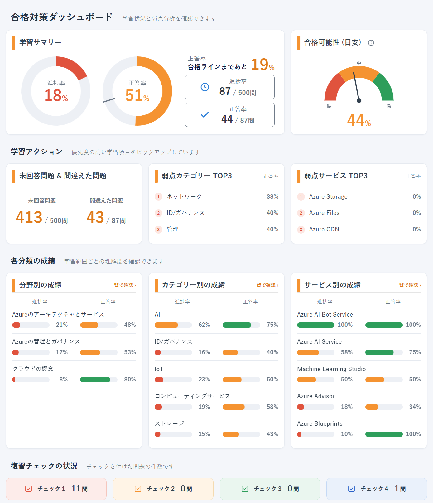Click the 進捗率 87 / 500問 box
The height and width of the screenshot is (503, 433).
coord(230,87)
